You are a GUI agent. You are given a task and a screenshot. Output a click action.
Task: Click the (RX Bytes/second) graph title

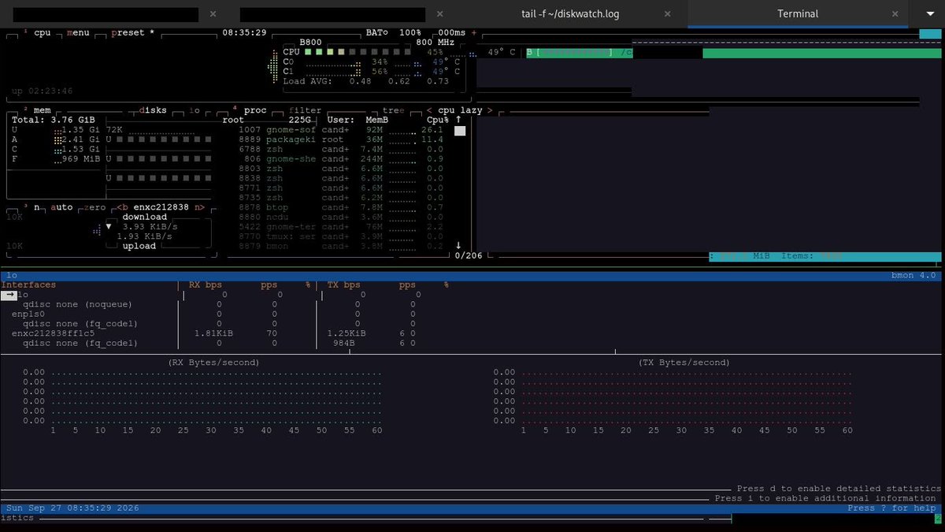[214, 363]
